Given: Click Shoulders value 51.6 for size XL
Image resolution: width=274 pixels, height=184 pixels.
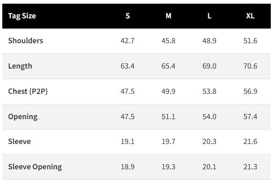Looking at the screenshot, I should point(250,41).
